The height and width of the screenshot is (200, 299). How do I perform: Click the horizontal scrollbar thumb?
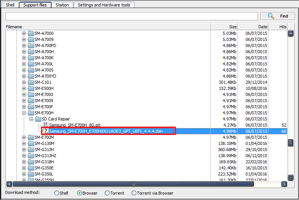[133, 184]
